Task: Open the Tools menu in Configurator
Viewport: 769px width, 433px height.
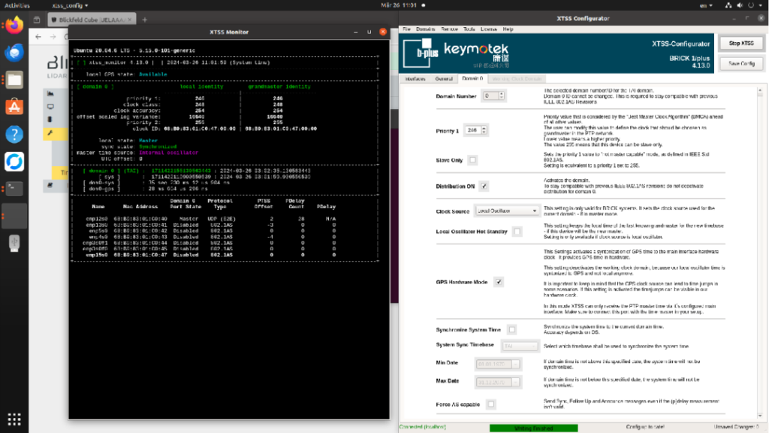Action: pos(469,29)
